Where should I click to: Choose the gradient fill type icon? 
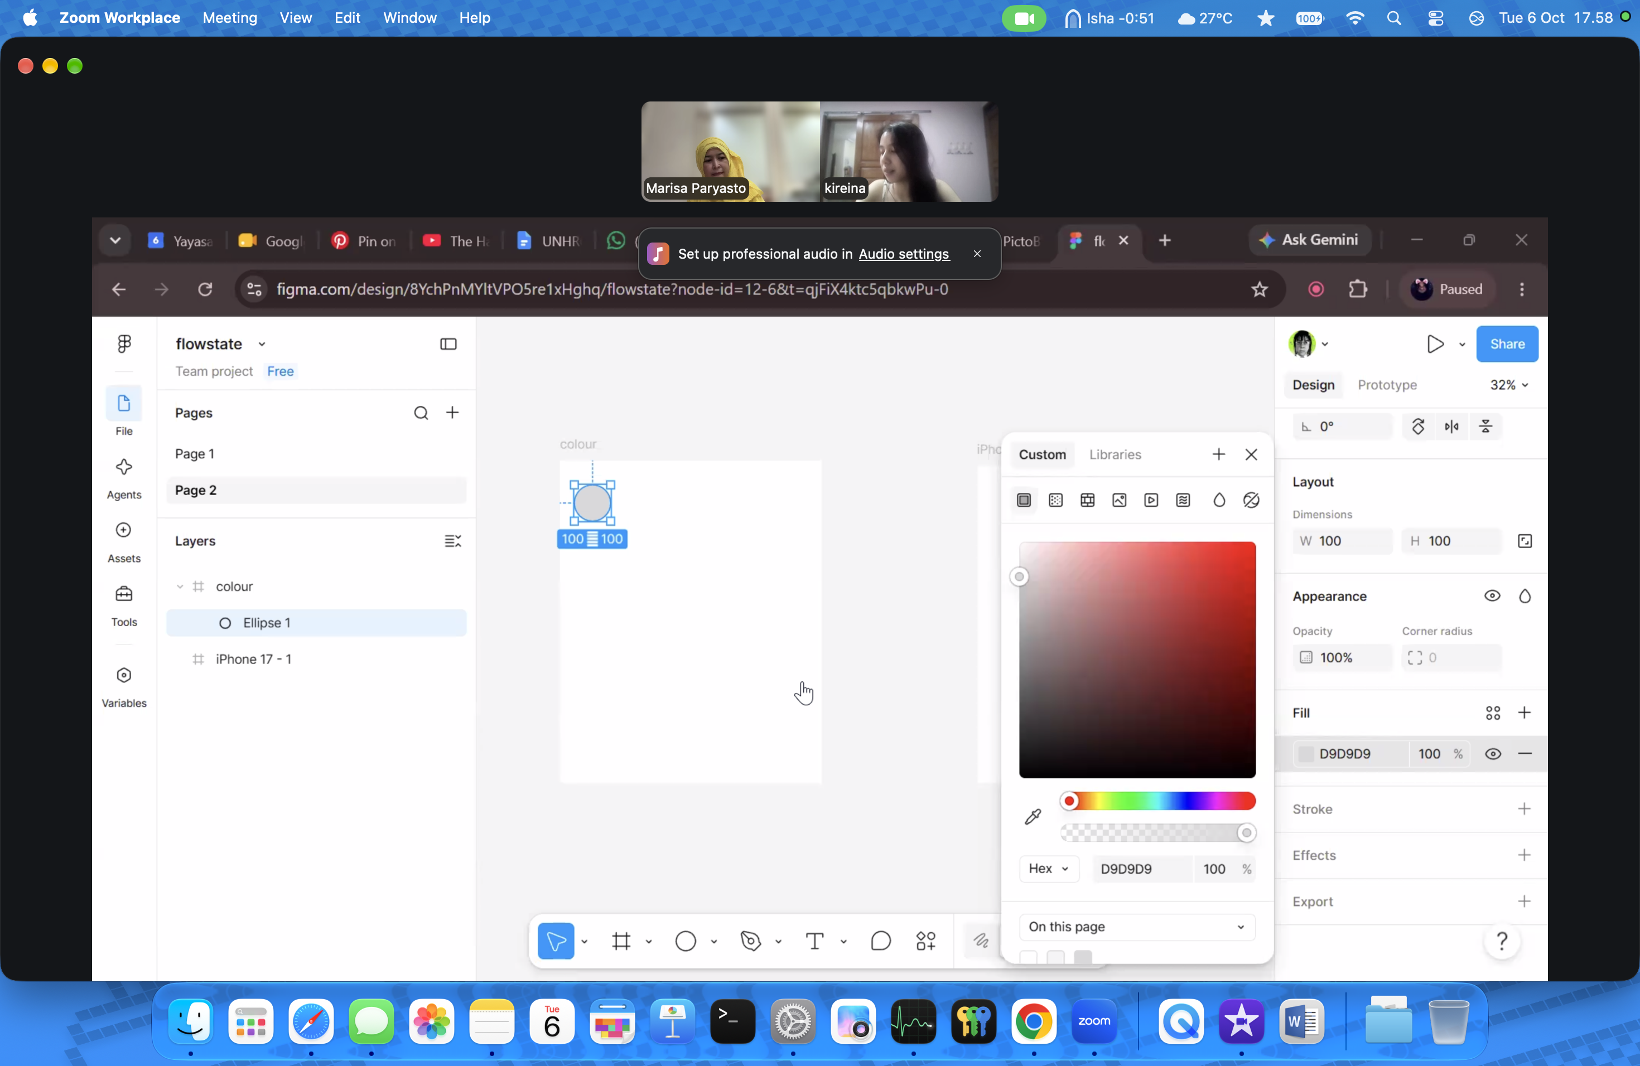click(x=1055, y=500)
